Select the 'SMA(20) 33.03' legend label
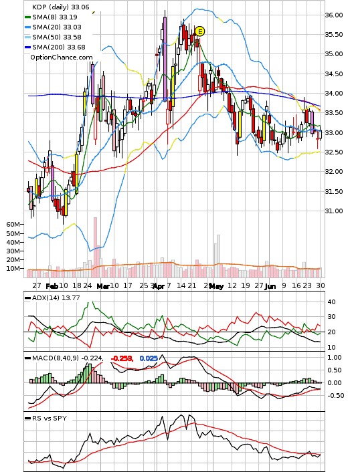352x472 pixels. [57, 27]
